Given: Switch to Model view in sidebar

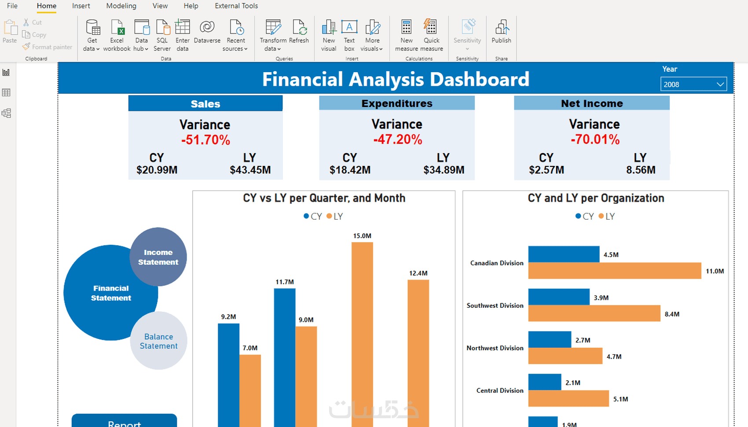Looking at the screenshot, I should 6,113.
